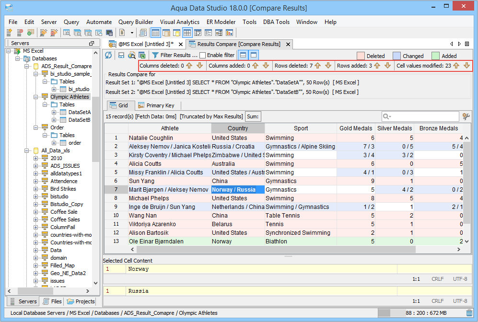Viewport: 478px width, 322px height.
Task: Expand the DataSetA table node
Action: [x=54, y=112]
